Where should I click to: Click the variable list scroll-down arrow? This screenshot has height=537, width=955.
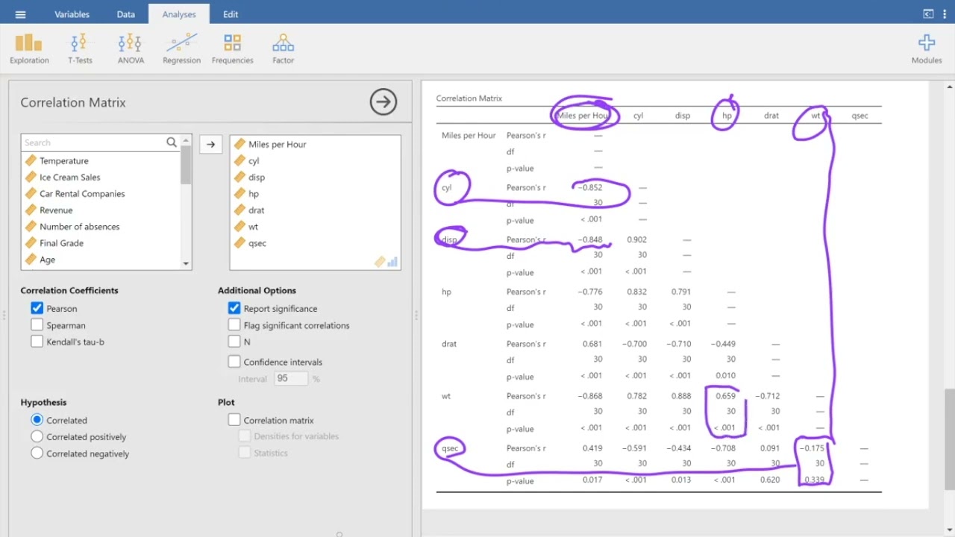pos(186,263)
